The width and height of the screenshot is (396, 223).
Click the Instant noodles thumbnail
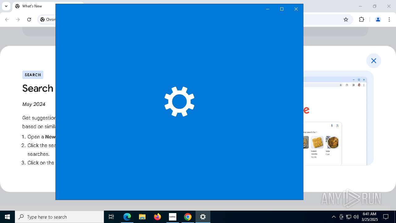click(317, 142)
